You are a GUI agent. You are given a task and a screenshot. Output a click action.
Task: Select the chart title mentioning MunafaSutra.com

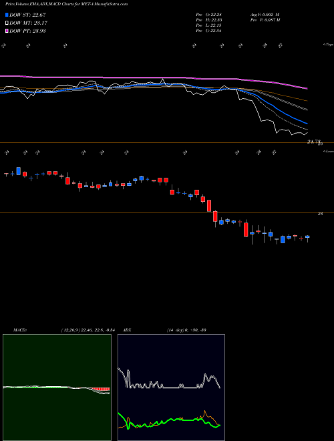(x=66, y=4)
